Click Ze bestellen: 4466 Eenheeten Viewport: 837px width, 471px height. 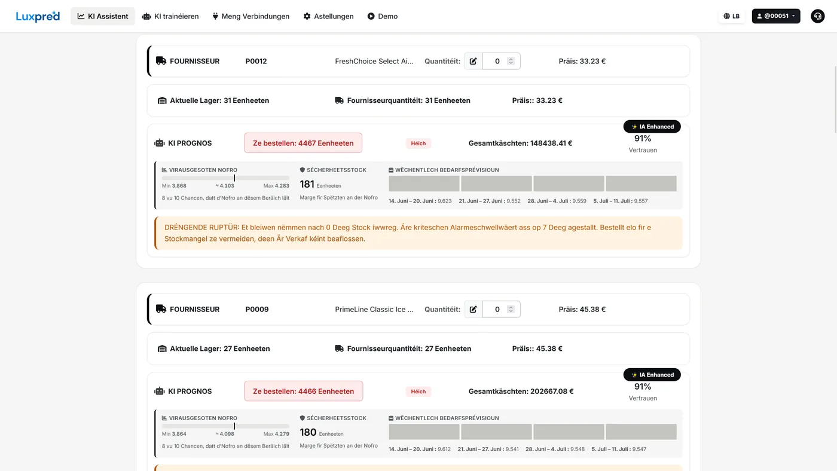pos(303,391)
